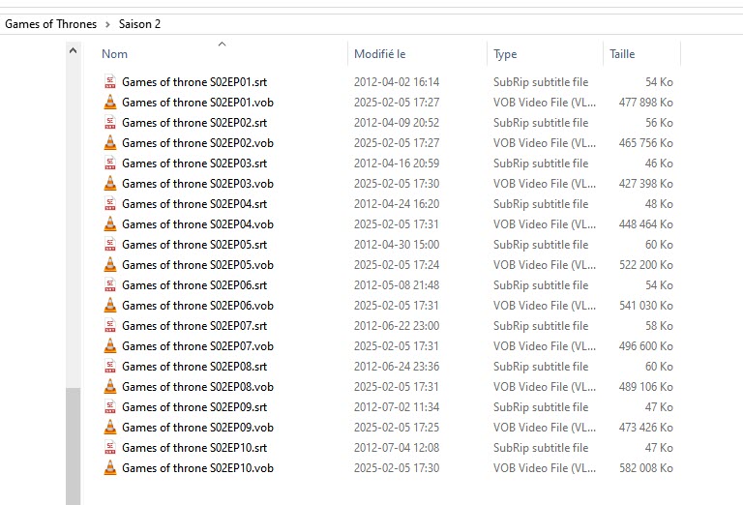The image size is (743, 505).
Task: Click the VLC cone icon of S02EP03.vob
Action: [x=110, y=184]
